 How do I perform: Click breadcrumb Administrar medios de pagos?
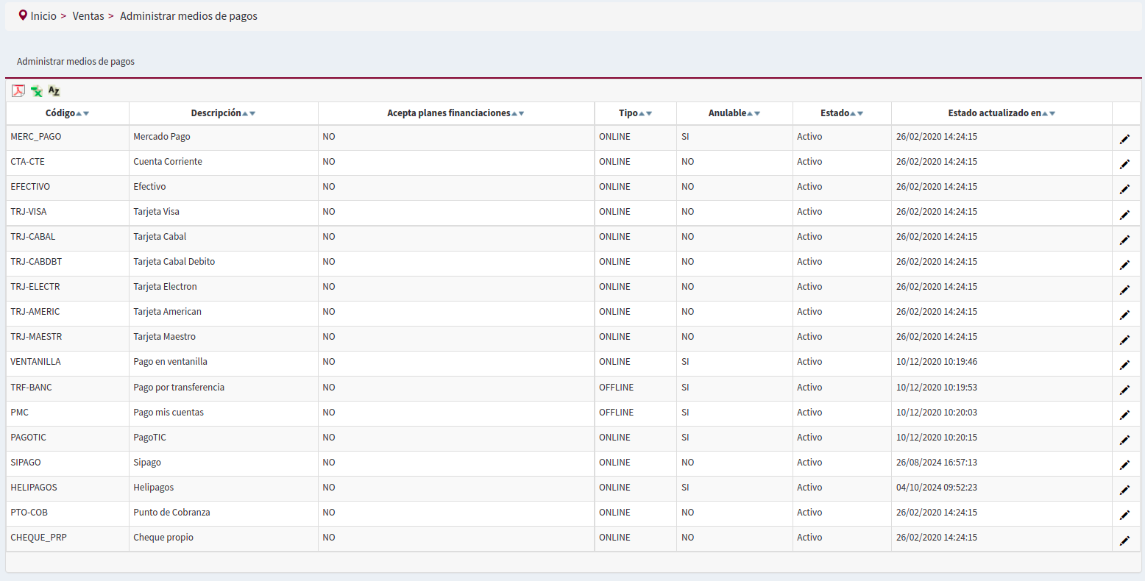(188, 16)
